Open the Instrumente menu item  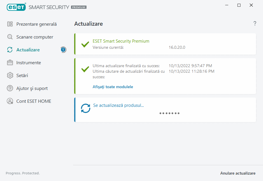click(29, 63)
